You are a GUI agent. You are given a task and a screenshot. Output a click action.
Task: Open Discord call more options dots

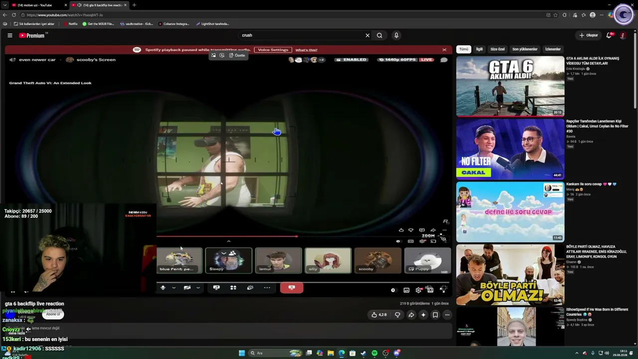click(x=267, y=288)
